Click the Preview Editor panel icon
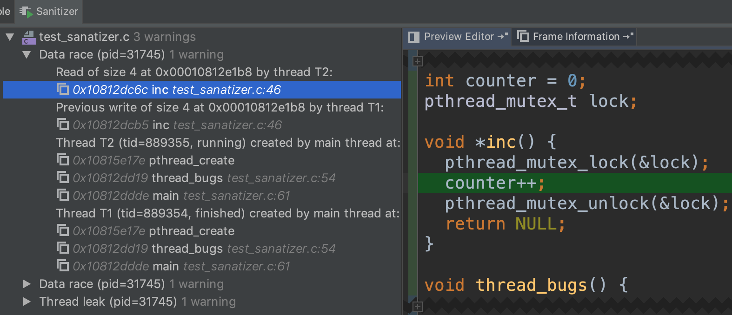 click(x=413, y=37)
